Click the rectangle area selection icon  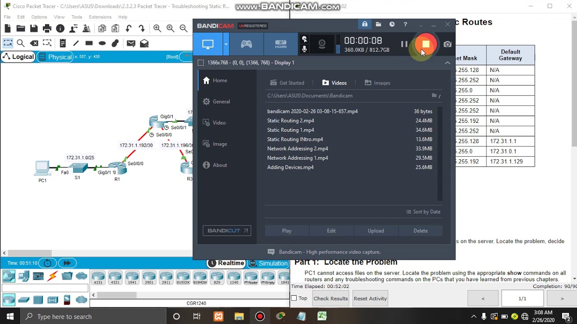pos(201,63)
